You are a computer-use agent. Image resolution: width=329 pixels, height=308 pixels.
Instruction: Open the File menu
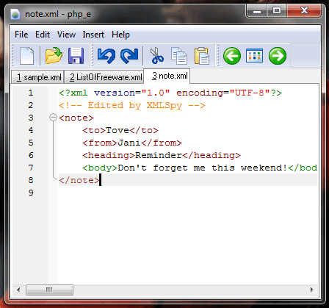[x=21, y=35]
